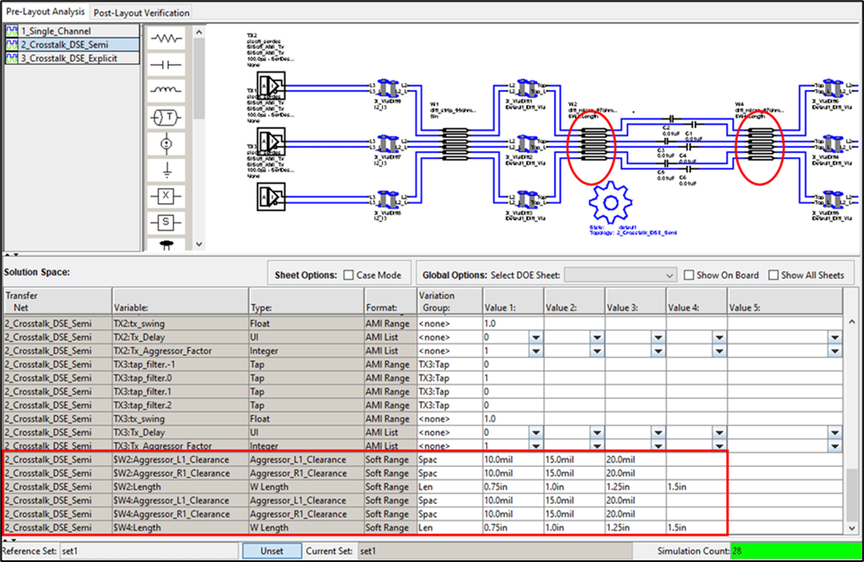
Task: Open the 3_Crosstalk_DSE_Explicit sheet
Action: (72, 59)
